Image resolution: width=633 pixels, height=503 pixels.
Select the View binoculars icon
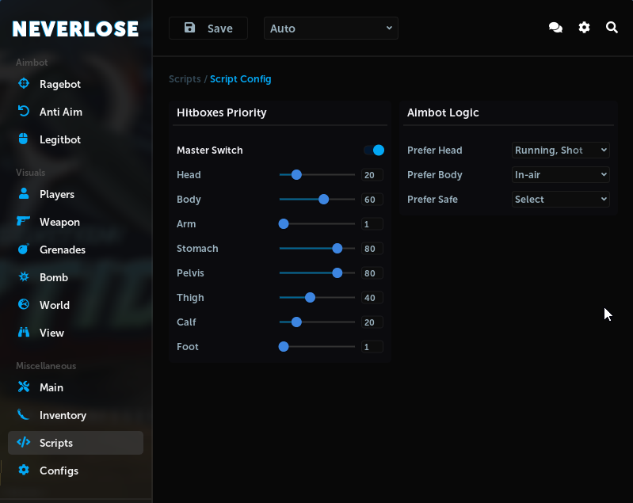pos(24,333)
